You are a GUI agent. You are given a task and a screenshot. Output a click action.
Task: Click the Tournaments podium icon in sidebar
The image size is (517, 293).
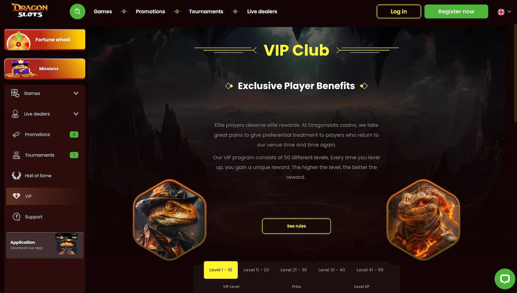[x=16, y=155]
